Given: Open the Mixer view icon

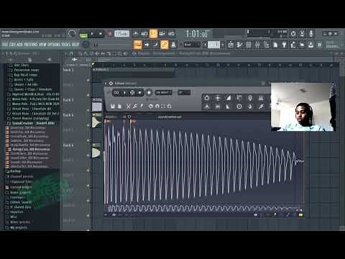Looking at the screenshot, I should tap(257, 45).
